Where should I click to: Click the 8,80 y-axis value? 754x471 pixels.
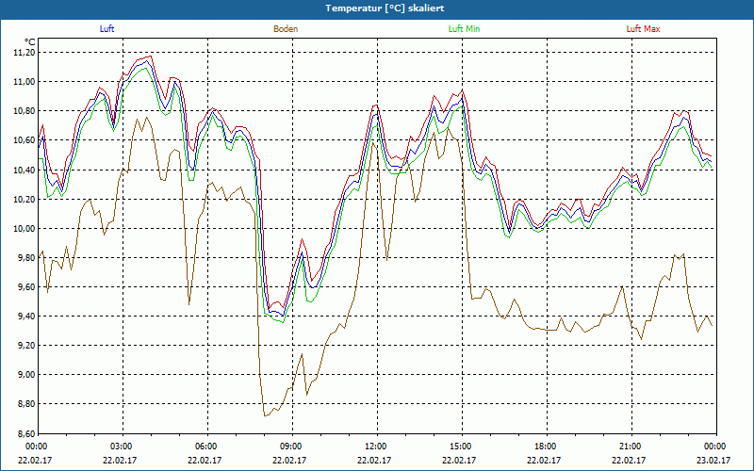pyautogui.click(x=26, y=404)
